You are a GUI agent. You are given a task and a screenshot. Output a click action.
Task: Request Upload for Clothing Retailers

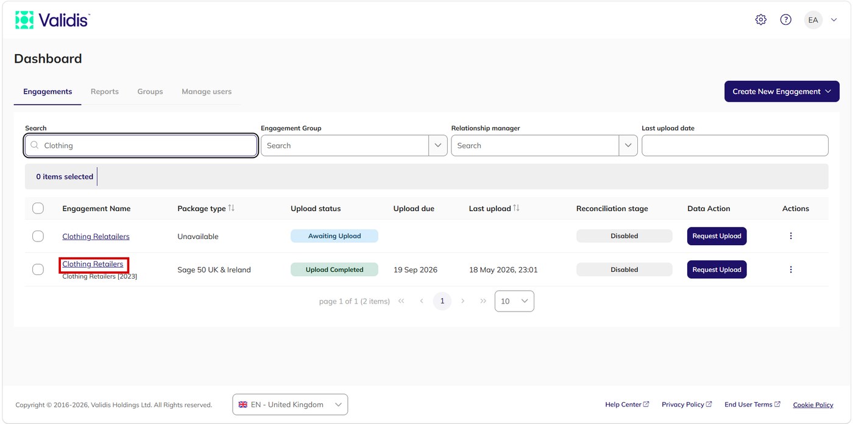coord(717,269)
